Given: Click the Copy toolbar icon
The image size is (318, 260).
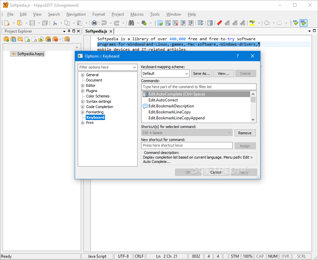Looking at the screenshot, I should coord(67,23).
